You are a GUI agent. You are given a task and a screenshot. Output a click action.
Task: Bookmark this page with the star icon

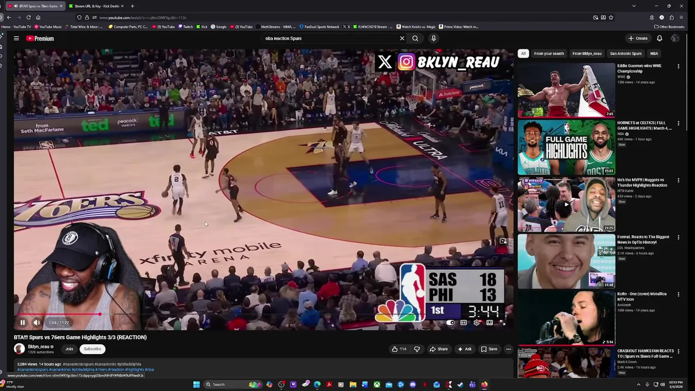pyautogui.click(x=611, y=17)
